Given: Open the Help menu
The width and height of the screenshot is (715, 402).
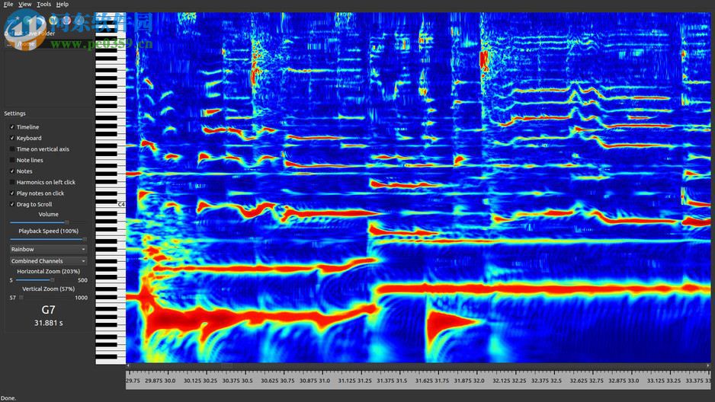Looking at the screenshot, I should click(x=63, y=4).
